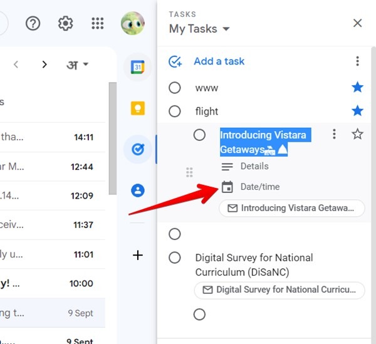This screenshot has width=376, height=344.
Task: Mark the www task complete
Action: point(175,88)
